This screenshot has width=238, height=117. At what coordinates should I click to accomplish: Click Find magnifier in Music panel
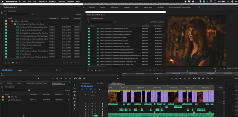(x=68, y=63)
